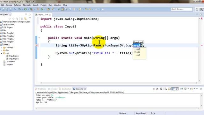Click the Pin Console icon

tap(182, 89)
